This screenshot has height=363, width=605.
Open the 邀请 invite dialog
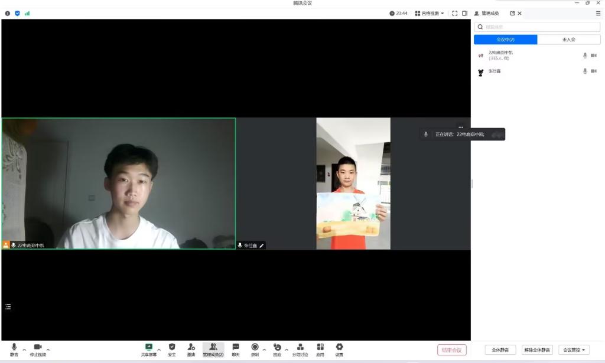tap(191, 349)
